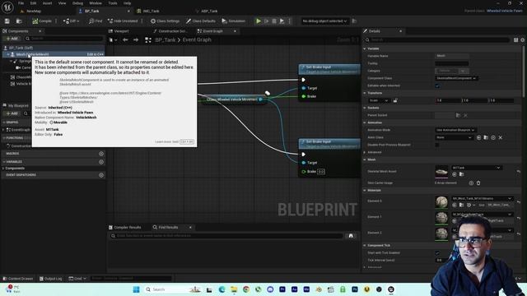This screenshot has width=527, height=296.
Task: Expand the Advanced section under Animation
Action: (x=365, y=152)
